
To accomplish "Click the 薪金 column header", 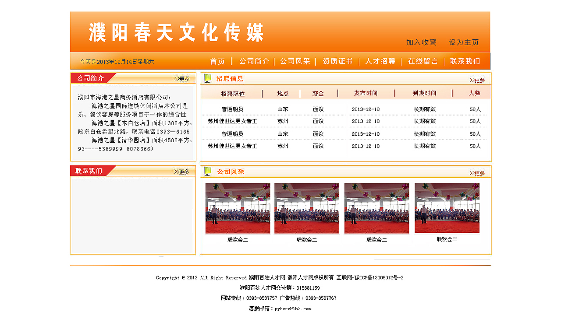I will [317, 93].
